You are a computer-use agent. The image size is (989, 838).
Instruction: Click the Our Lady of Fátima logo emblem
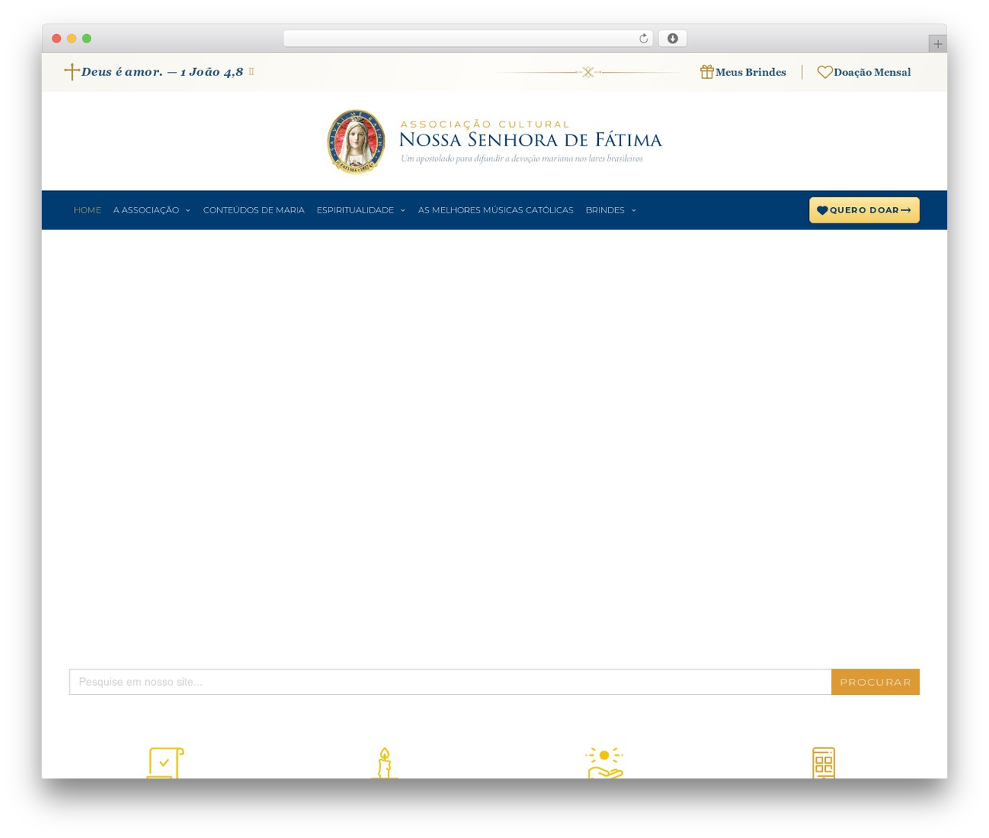point(356,141)
